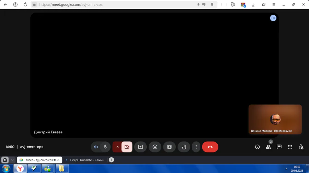Click the site lock security icon
The width and height of the screenshot is (309, 173).
tap(34, 4)
